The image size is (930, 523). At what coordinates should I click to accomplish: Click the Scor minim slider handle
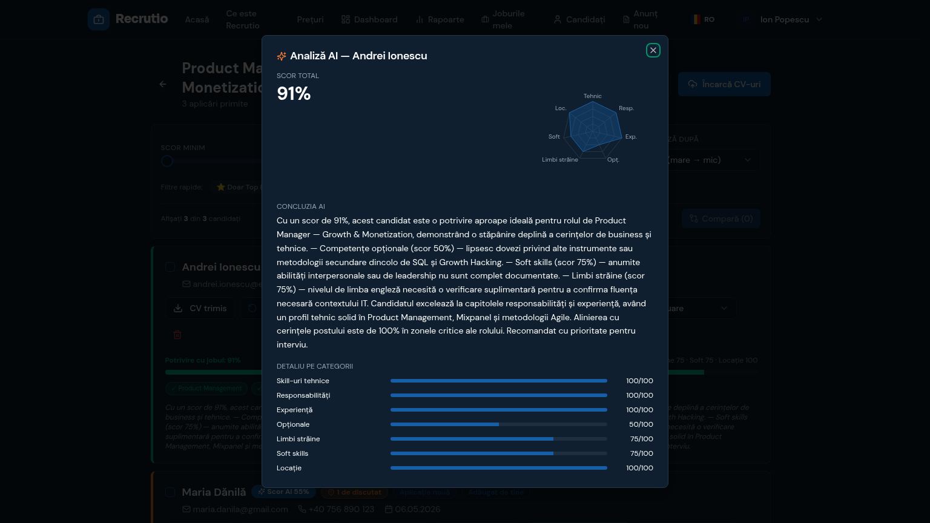[x=167, y=161]
